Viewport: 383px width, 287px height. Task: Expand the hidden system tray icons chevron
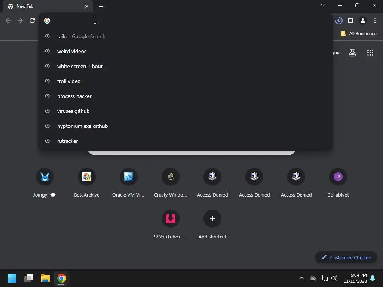[301, 278]
